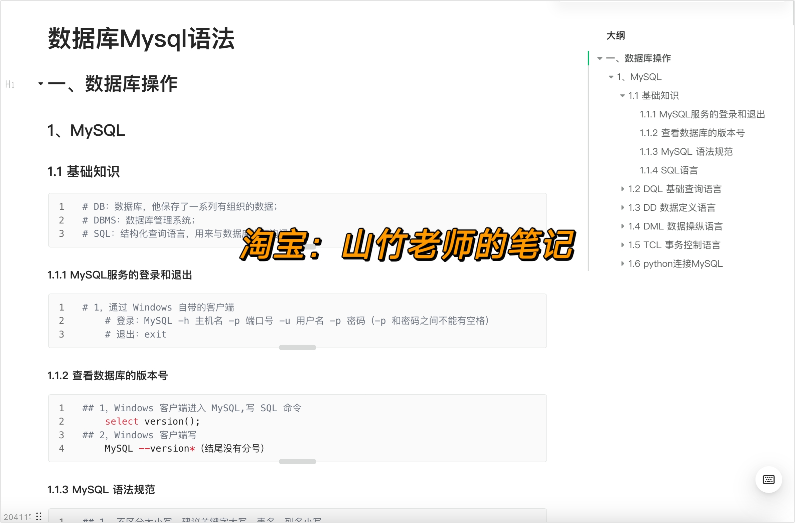This screenshot has height=523, width=795.
Task: Expand 1.6 python连接MySQL outline arrow
Action: click(x=622, y=264)
